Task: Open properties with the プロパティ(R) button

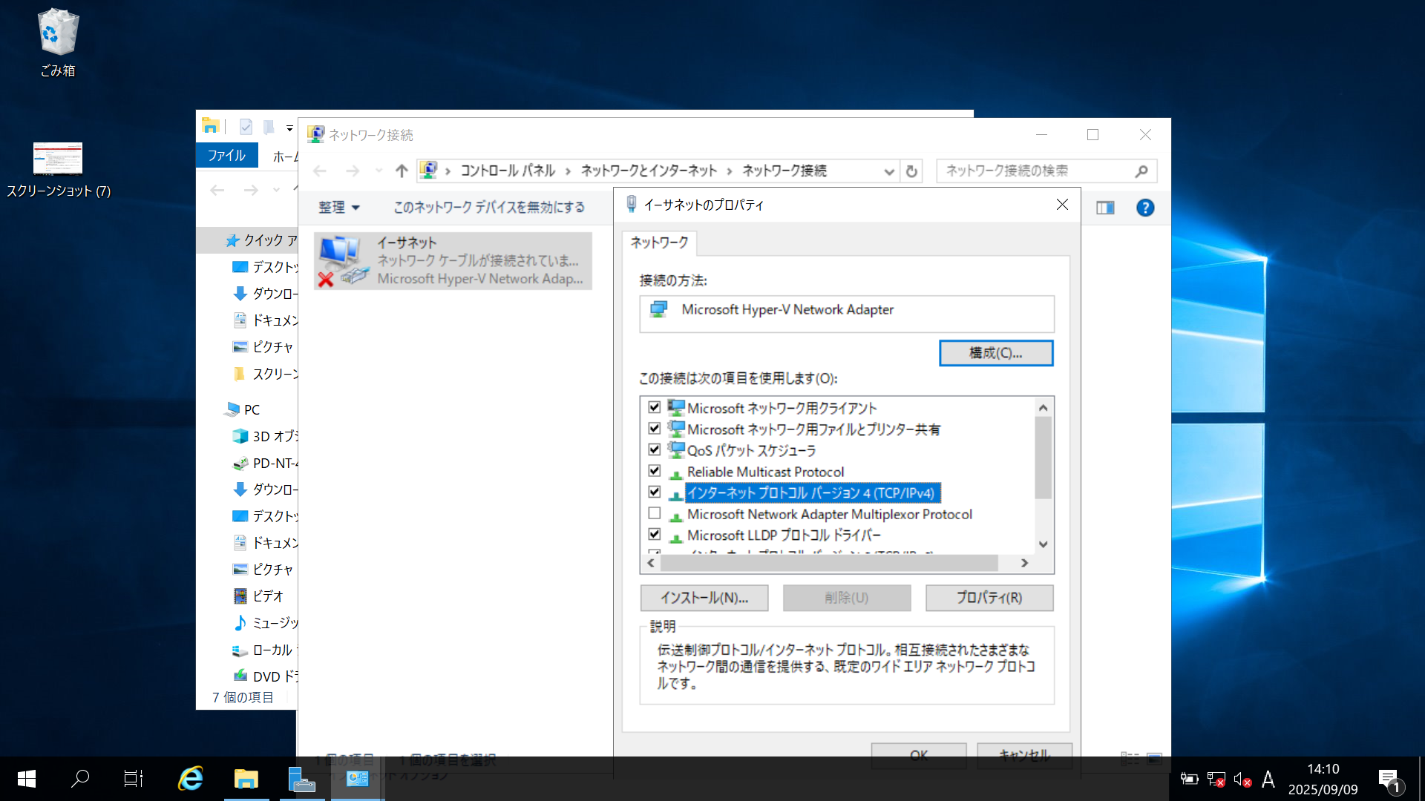Action: (x=989, y=598)
